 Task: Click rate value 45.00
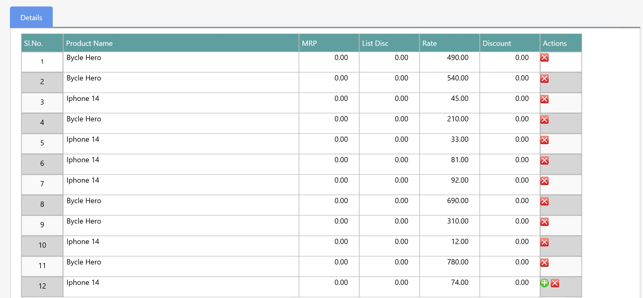click(460, 98)
